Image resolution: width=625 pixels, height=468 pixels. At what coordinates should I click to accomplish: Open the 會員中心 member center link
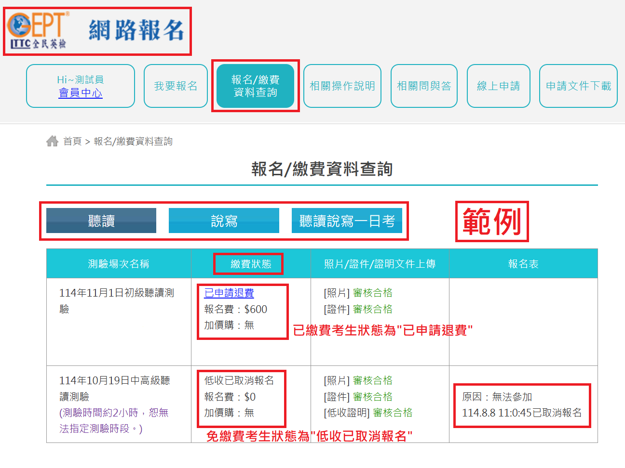click(81, 93)
